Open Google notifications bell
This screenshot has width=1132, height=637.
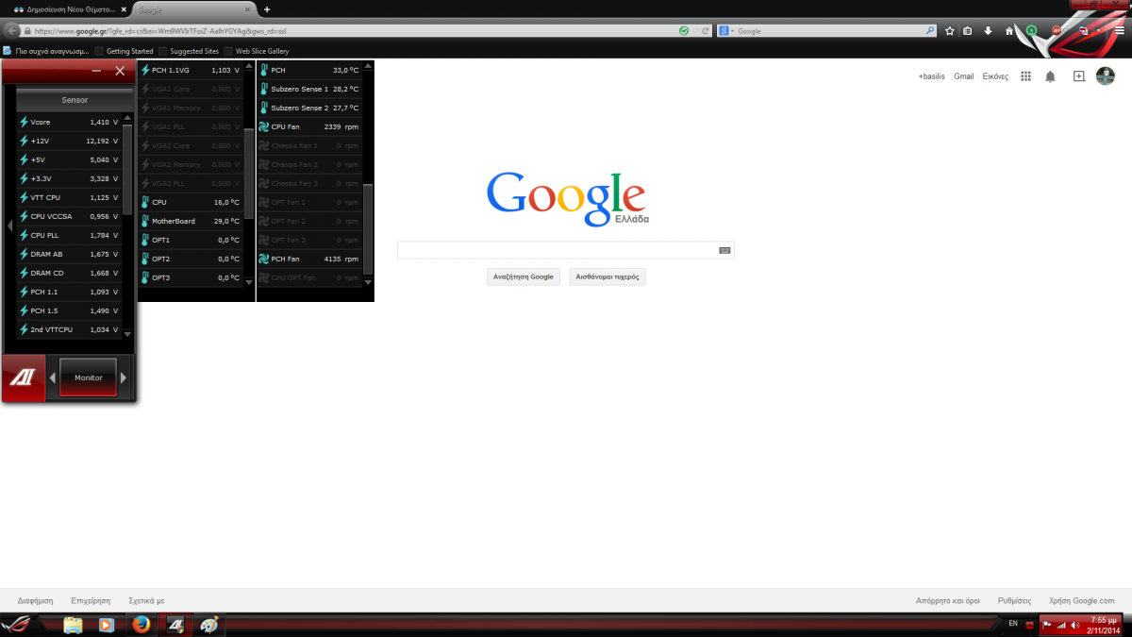pyautogui.click(x=1050, y=76)
